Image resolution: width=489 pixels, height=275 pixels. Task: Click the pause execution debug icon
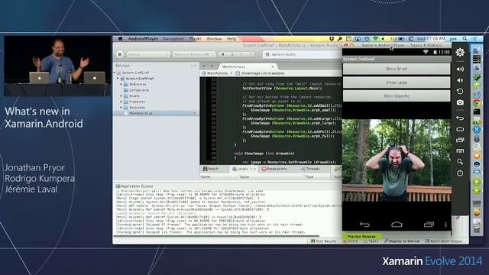click(222, 54)
